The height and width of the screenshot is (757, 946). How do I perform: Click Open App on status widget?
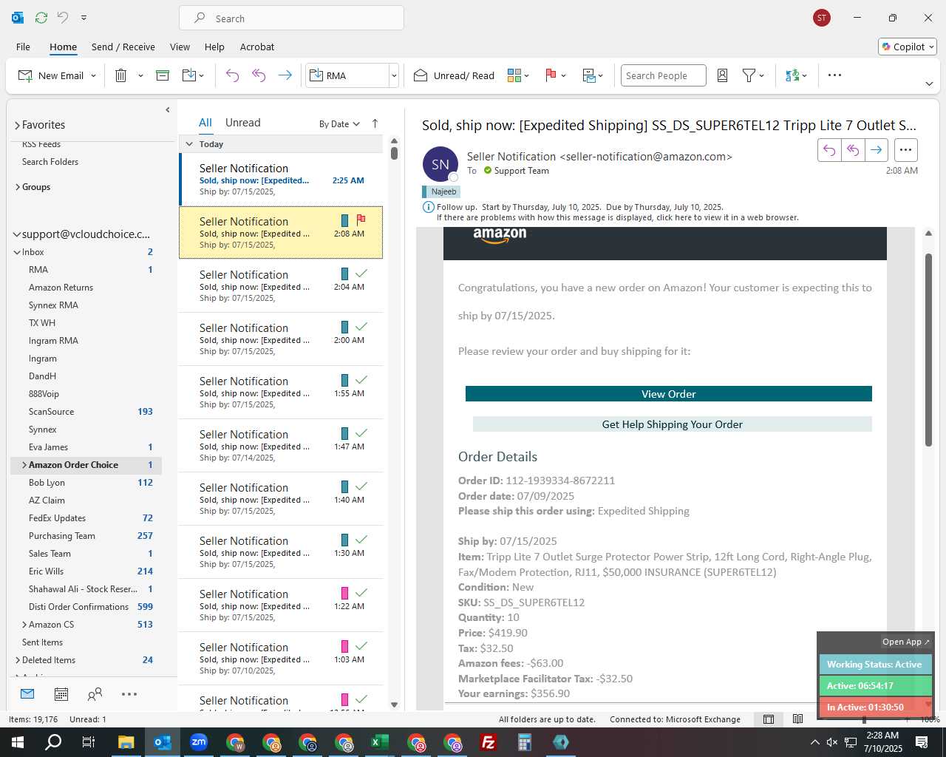pos(906,642)
